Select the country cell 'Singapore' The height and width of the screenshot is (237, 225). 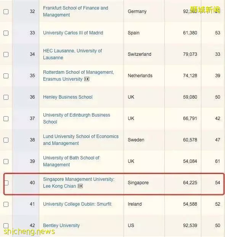(x=138, y=183)
